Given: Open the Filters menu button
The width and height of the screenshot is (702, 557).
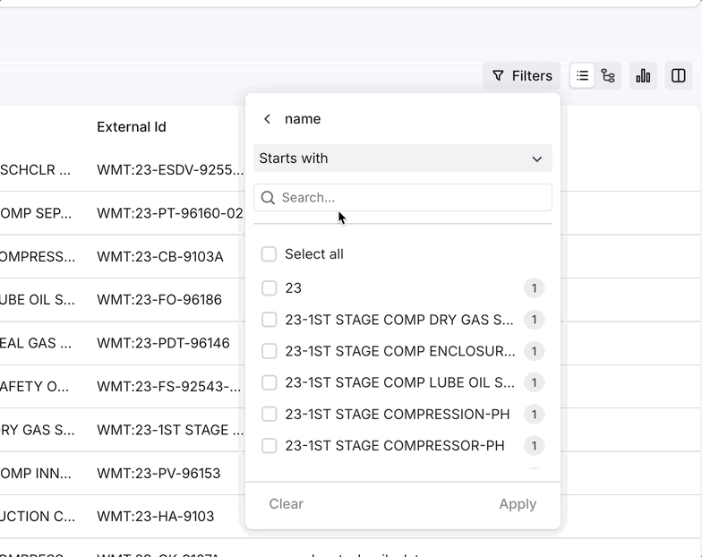Looking at the screenshot, I should coord(522,76).
